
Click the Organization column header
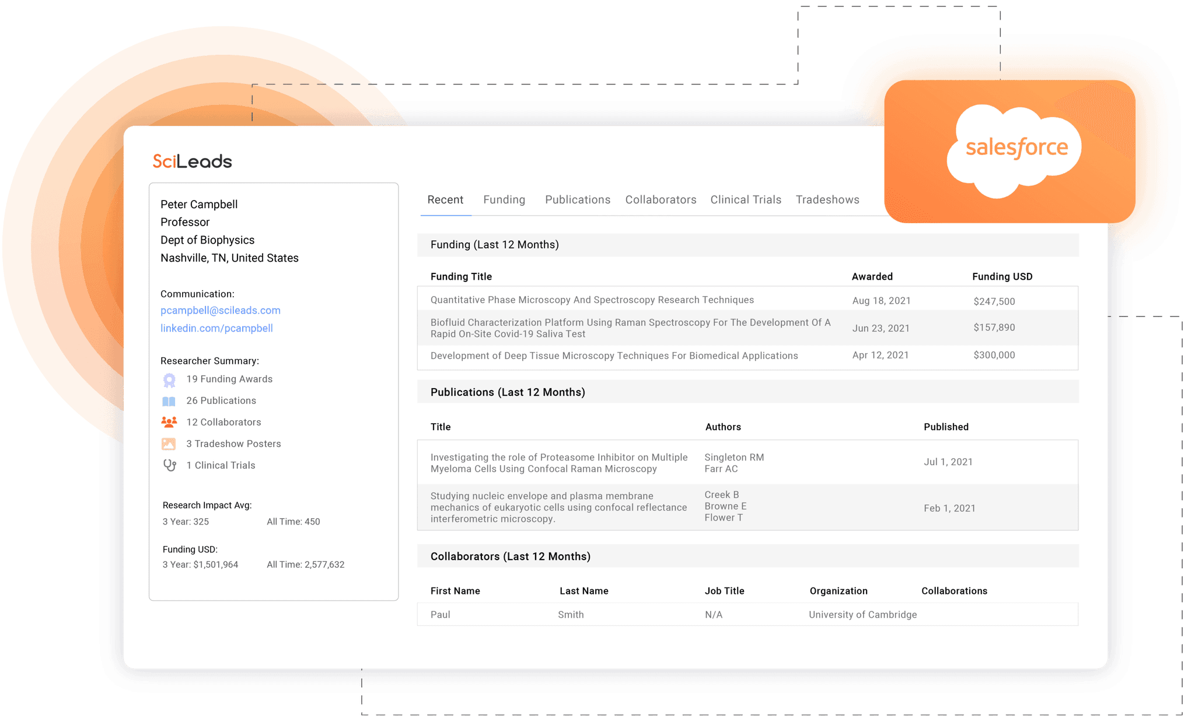point(838,591)
